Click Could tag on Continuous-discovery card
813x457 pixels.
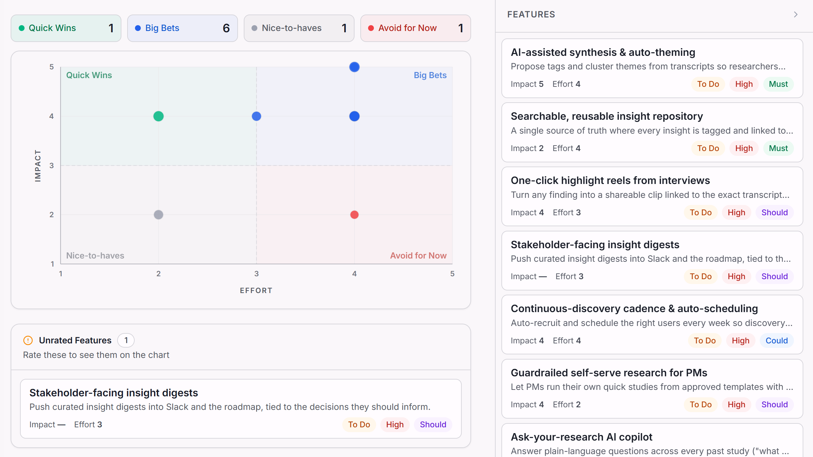pyautogui.click(x=777, y=341)
